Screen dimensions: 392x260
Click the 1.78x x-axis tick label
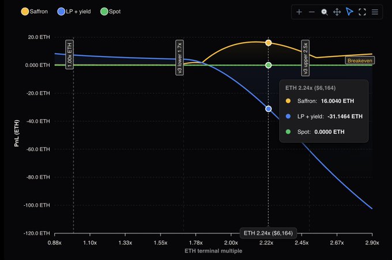pos(196,243)
